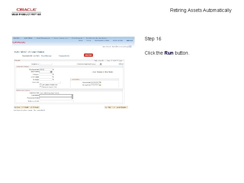Open MultiChannel Console link

(x=102, y=40)
